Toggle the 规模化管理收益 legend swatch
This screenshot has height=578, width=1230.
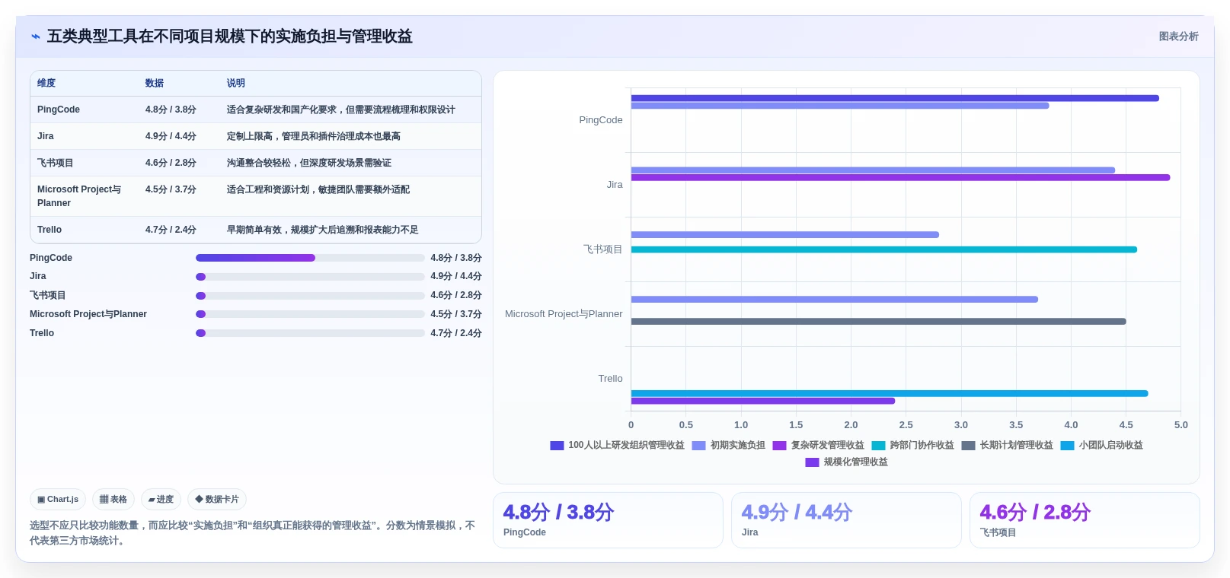pos(812,462)
